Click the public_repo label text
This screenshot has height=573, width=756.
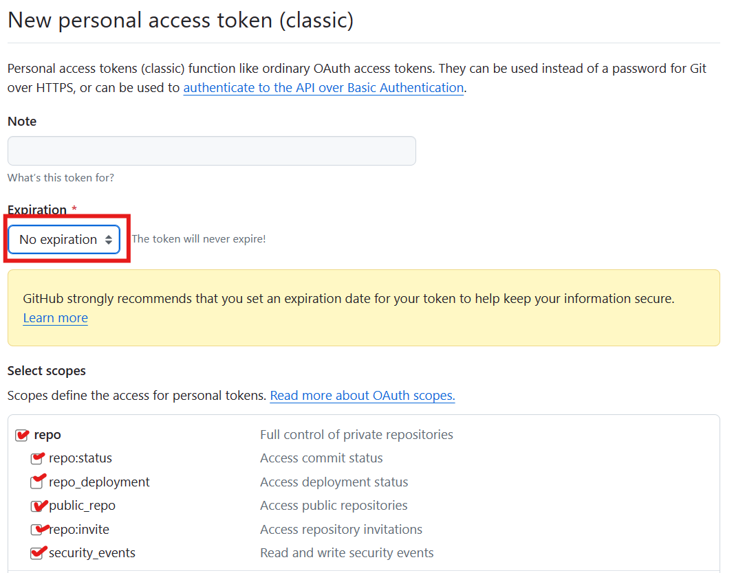click(x=83, y=506)
